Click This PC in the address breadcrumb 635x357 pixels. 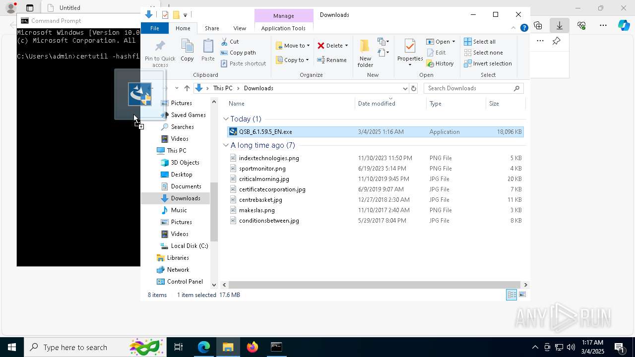[223, 88]
